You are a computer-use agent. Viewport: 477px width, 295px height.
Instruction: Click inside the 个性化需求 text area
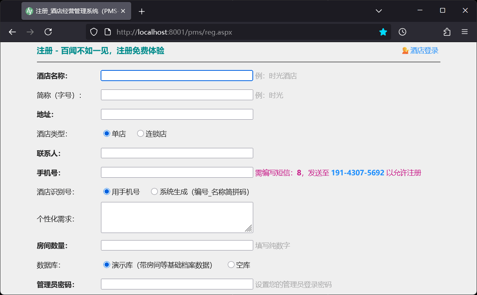tap(176, 217)
